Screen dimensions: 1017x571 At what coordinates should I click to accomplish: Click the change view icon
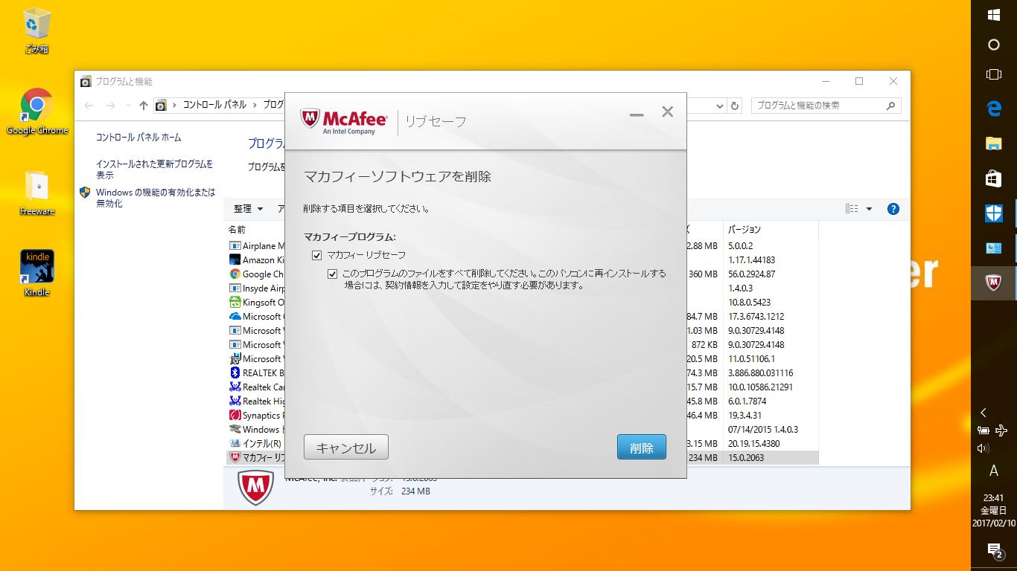852,209
